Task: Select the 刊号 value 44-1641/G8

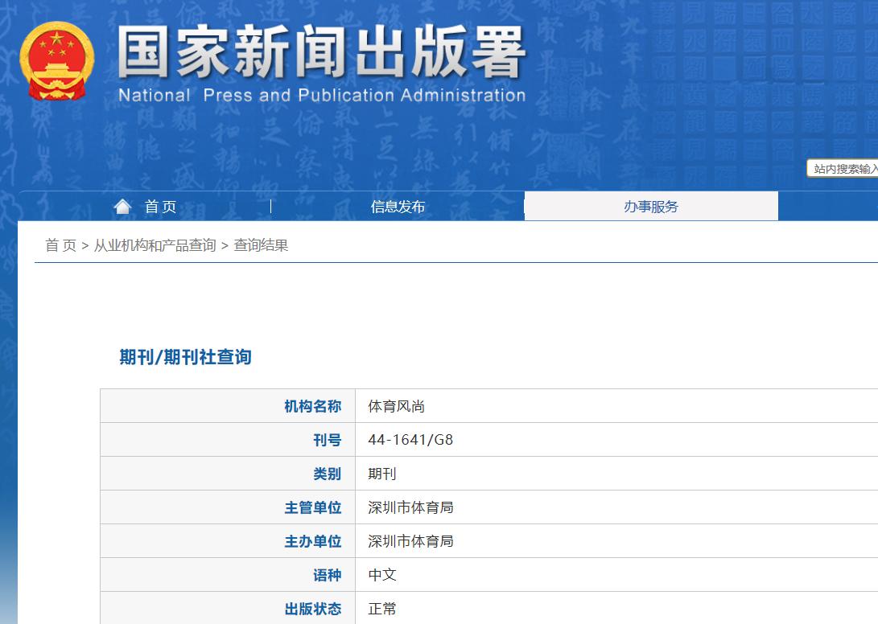Action: click(410, 439)
